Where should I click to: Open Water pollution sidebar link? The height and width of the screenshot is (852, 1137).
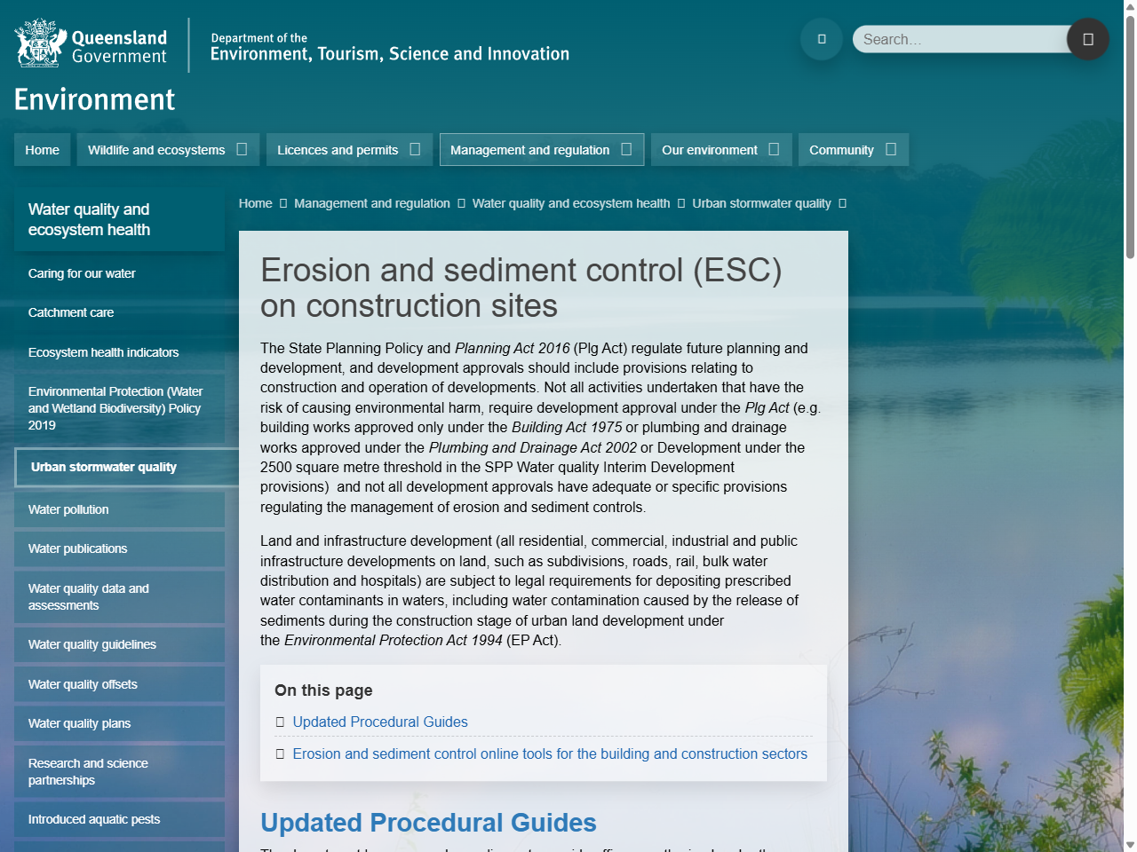(x=119, y=509)
